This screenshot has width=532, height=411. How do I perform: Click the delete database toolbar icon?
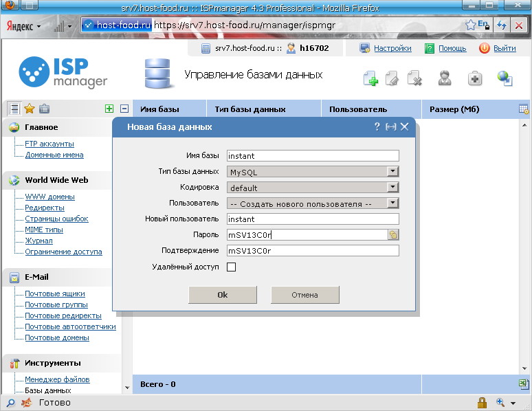414,78
